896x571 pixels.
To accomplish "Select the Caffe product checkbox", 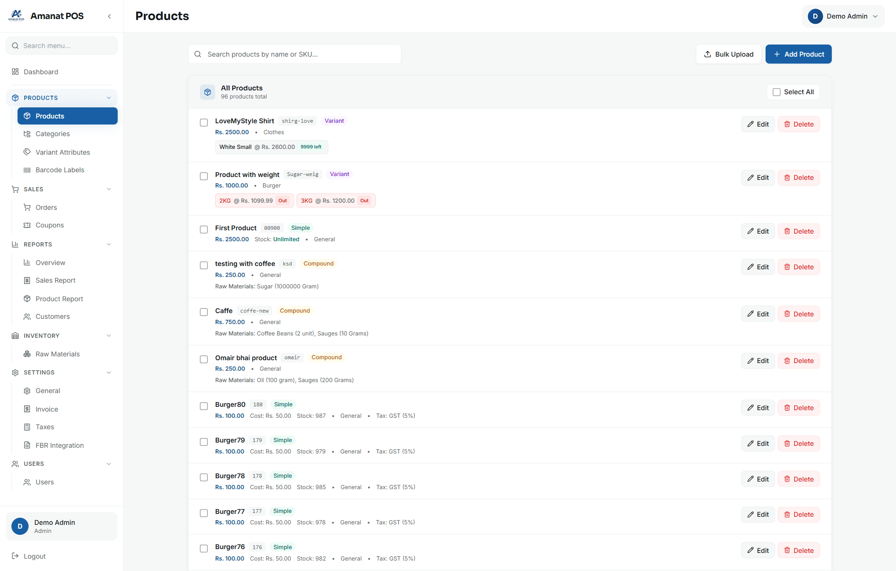I will [x=204, y=312].
